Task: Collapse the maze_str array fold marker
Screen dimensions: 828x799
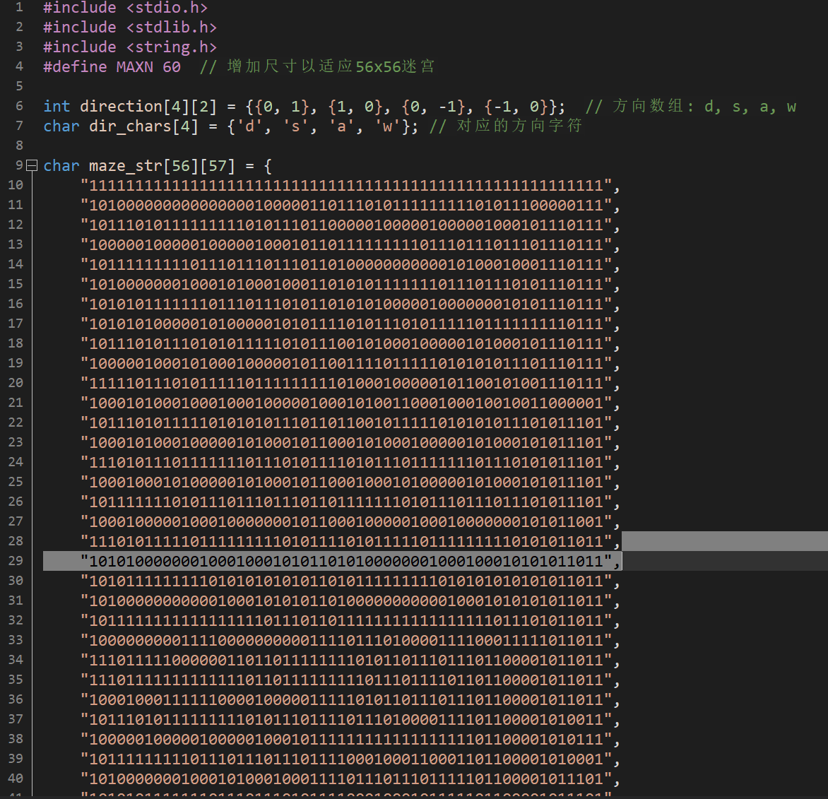Action: point(31,165)
